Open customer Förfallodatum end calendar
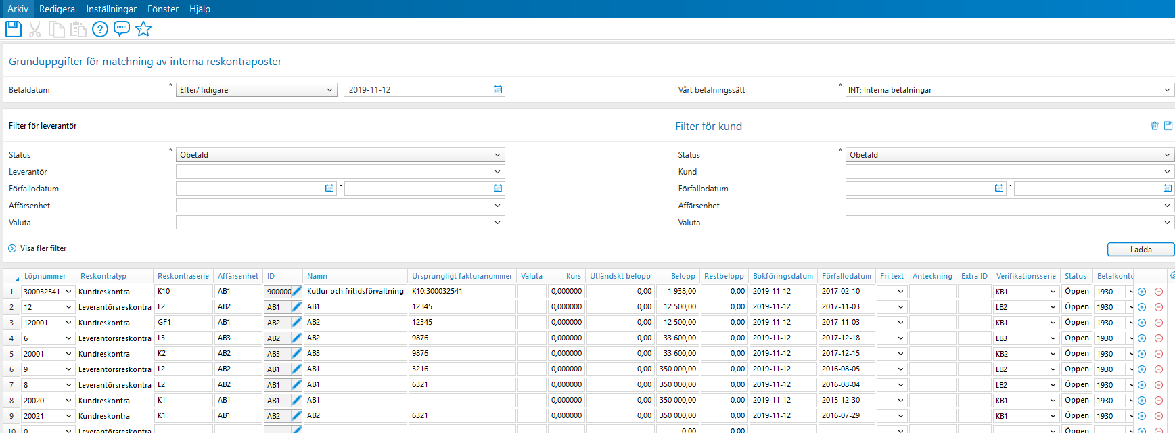Screen dimensions: 1175x433 point(1168,189)
